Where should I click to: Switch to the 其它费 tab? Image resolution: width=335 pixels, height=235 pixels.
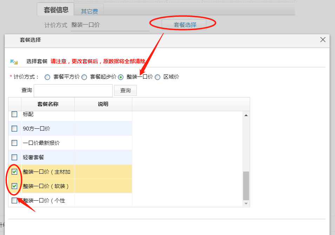click(x=89, y=11)
